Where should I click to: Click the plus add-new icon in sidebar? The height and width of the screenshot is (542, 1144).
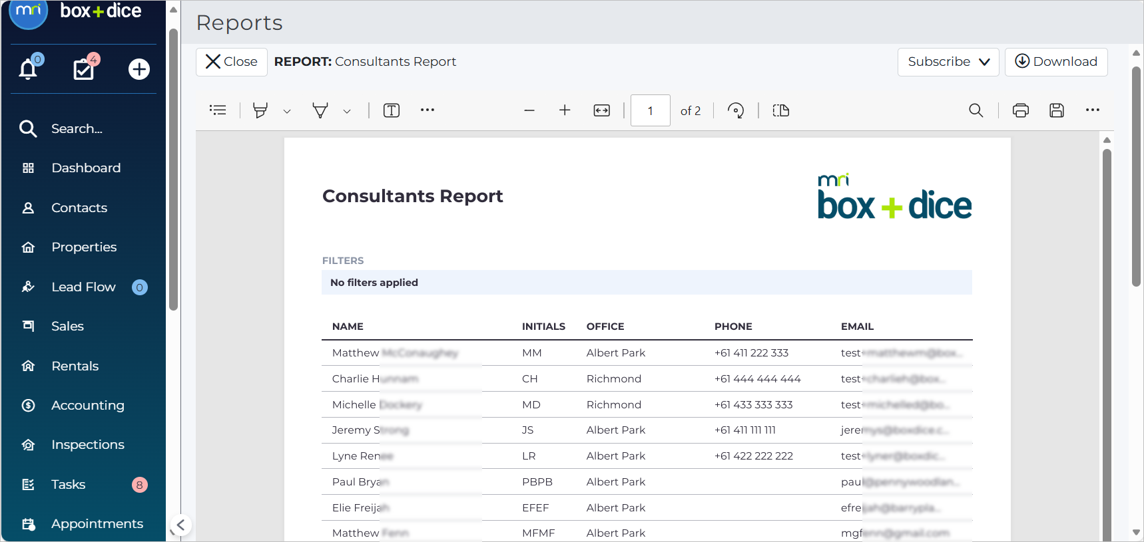(x=139, y=69)
